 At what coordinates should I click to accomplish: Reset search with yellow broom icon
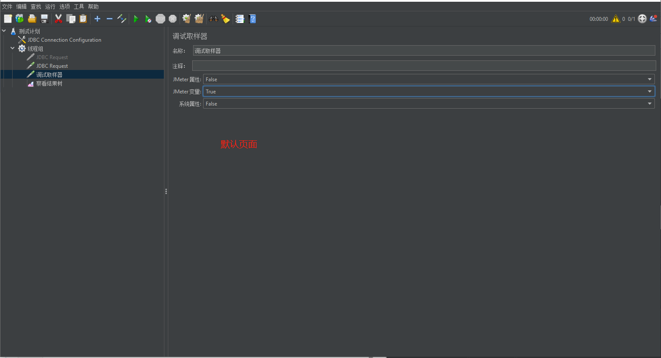click(x=226, y=19)
